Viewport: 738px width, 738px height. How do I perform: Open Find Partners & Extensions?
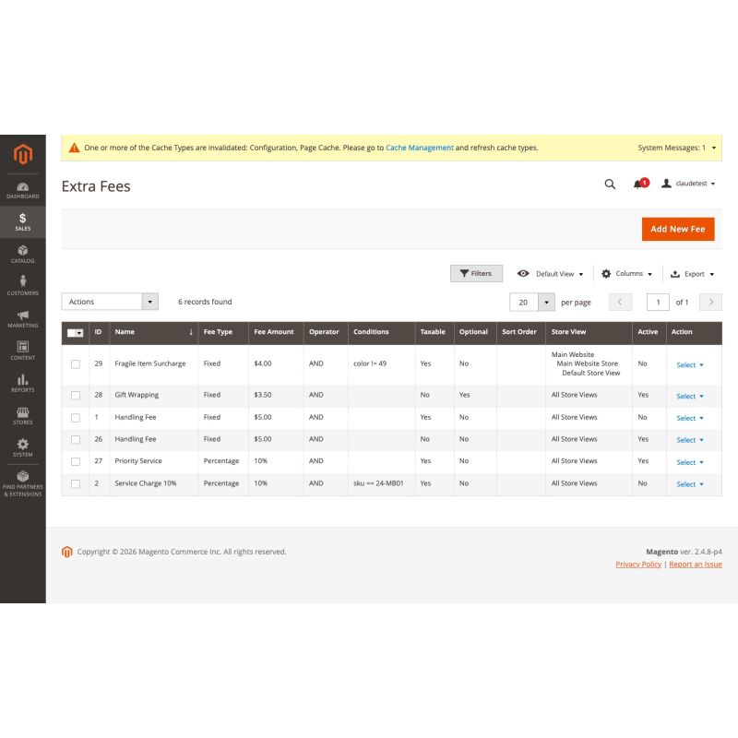pyautogui.click(x=22, y=483)
